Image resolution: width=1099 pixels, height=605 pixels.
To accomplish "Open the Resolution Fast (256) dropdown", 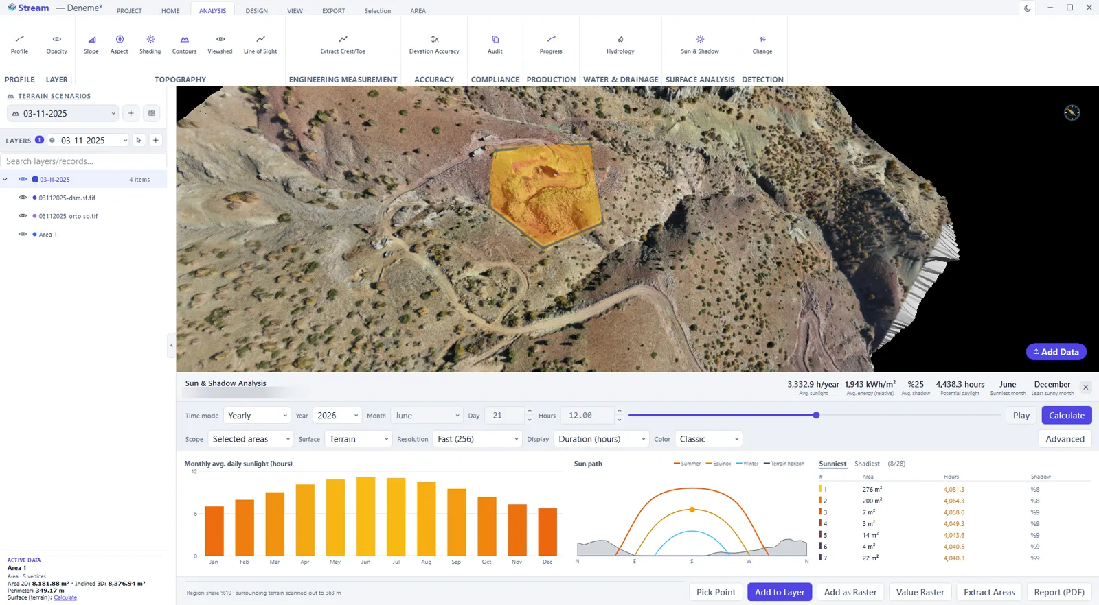I will coord(477,439).
